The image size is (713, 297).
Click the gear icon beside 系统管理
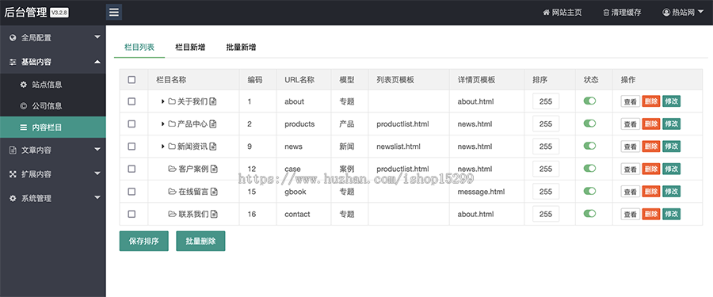[13, 198]
